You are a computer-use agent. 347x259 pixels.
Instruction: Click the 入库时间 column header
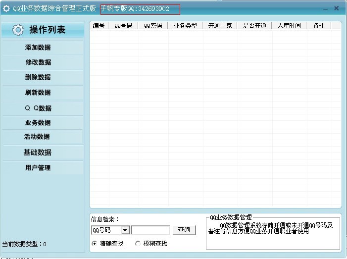pos(289,26)
